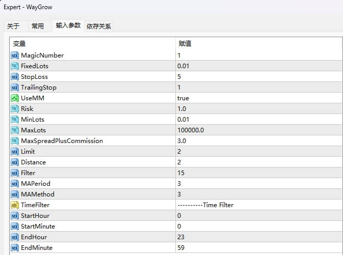Image resolution: width=343 pixels, height=255 pixels.
Task: Click the FixedLots double type icon
Action: point(14,66)
